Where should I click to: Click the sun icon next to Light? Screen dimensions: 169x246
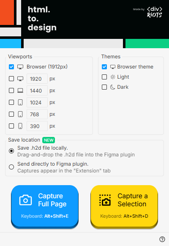(112, 77)
